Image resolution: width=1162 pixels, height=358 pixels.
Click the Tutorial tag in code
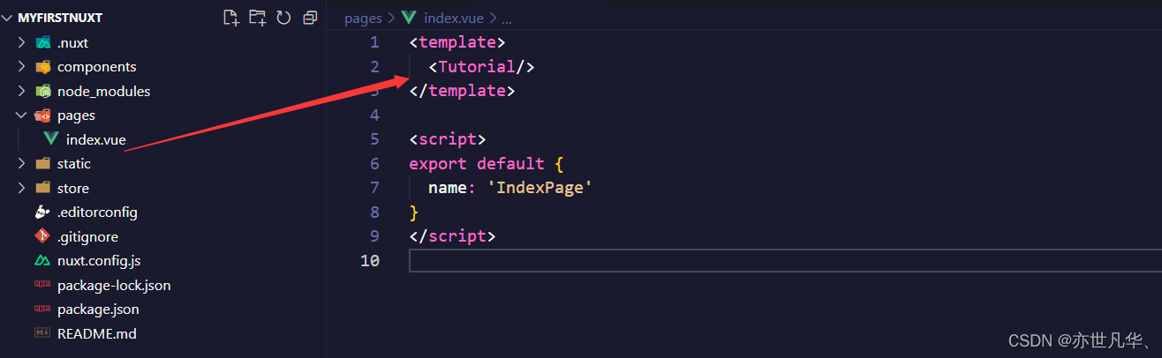[x=481, y=67]
